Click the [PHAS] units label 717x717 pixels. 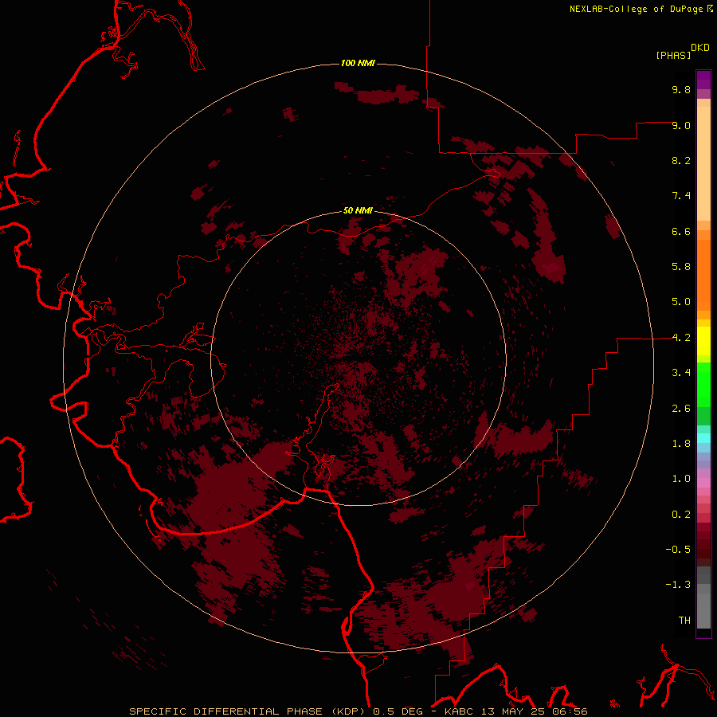tap(673, 55)
